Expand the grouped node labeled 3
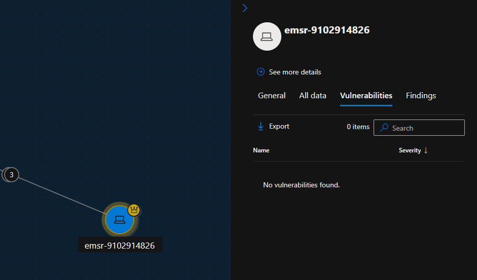This screenshot has width=477, height=280. click(x=11, y=175)
